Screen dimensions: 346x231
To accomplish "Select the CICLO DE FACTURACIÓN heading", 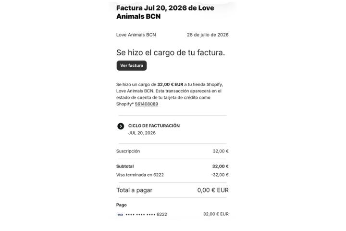I will tap(154, 126).
